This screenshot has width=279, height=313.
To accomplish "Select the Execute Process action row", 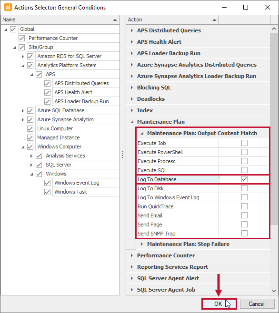I will click(203, 161).
